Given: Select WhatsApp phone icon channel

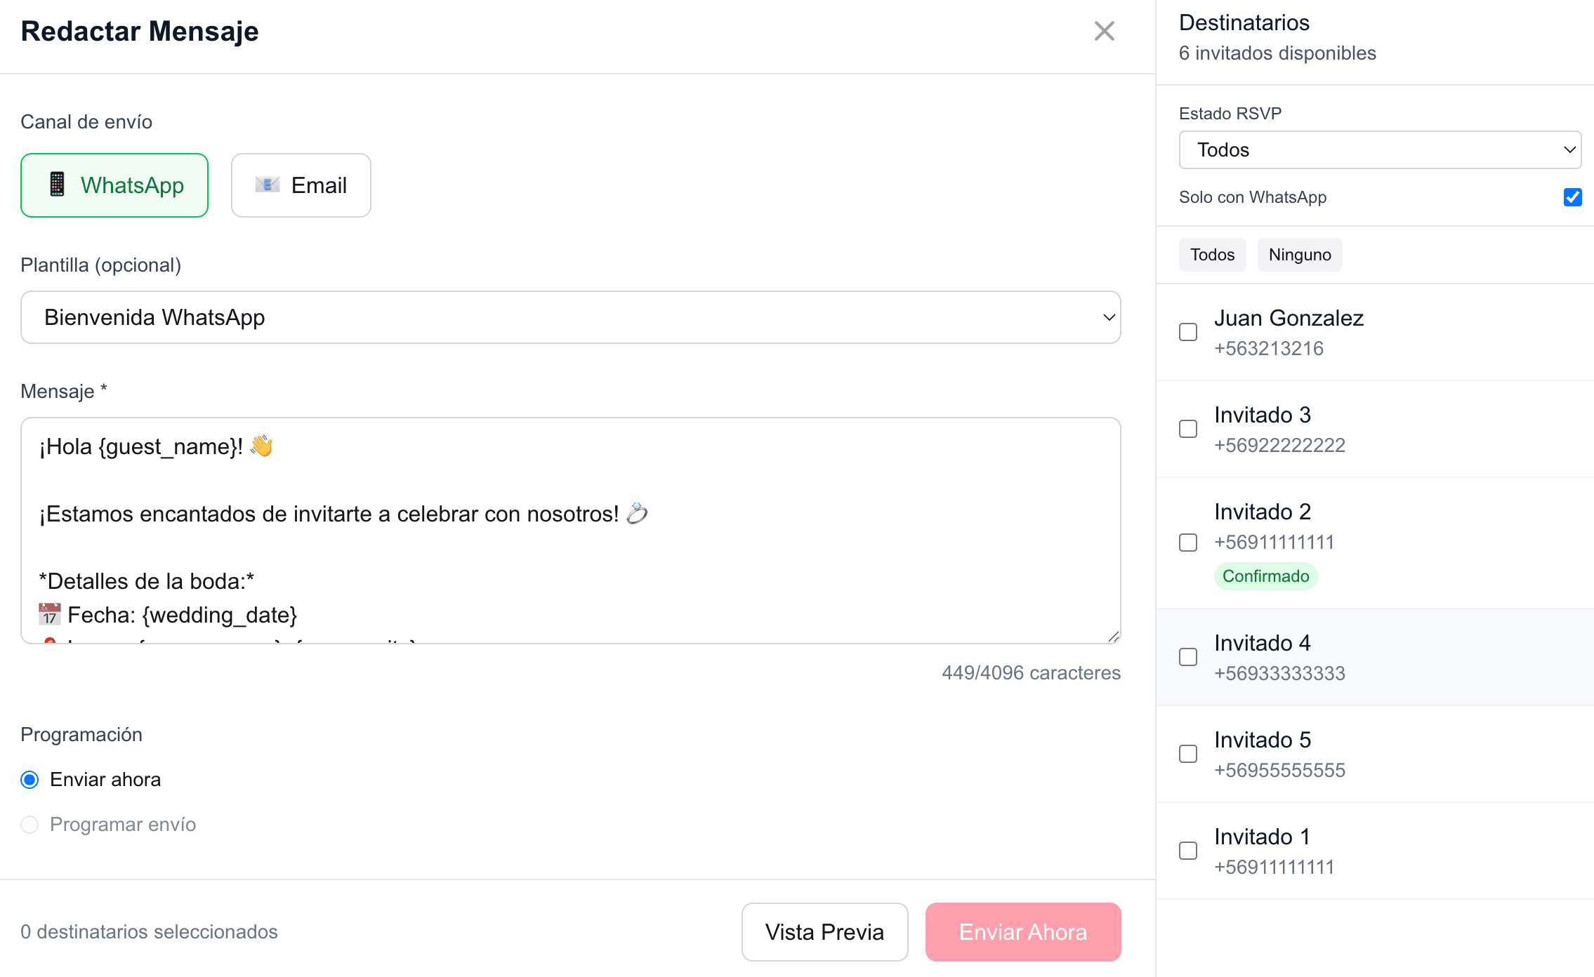Looking at the screenshot, I should [114, 185].
